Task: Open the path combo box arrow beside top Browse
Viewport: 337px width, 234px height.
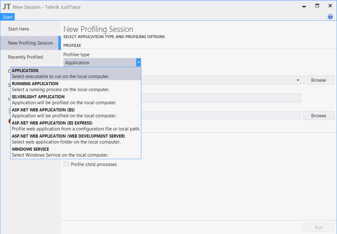Action: pos(298,80)
